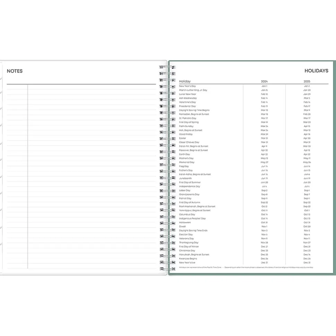Select the César Chávez Day entry
This screenshot has width=336, height=336.
[x=189, y=142]
